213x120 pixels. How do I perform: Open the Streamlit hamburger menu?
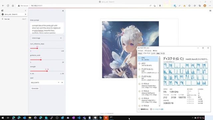pos(210,11)
